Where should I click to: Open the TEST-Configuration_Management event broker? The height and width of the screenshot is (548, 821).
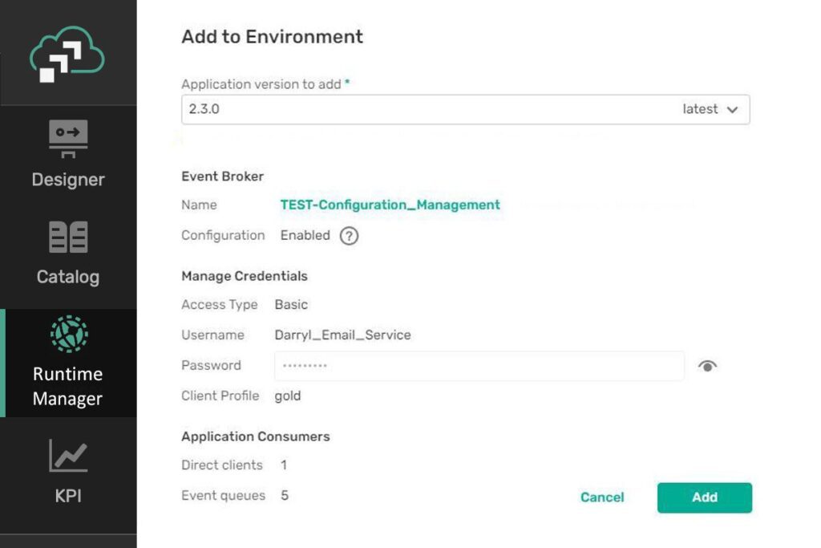[x=390, y=205]
